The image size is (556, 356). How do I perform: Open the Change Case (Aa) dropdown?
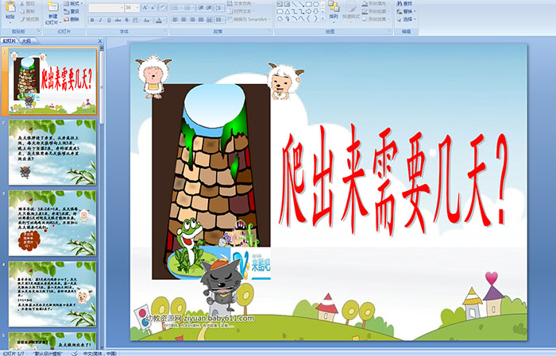point(147,20)
